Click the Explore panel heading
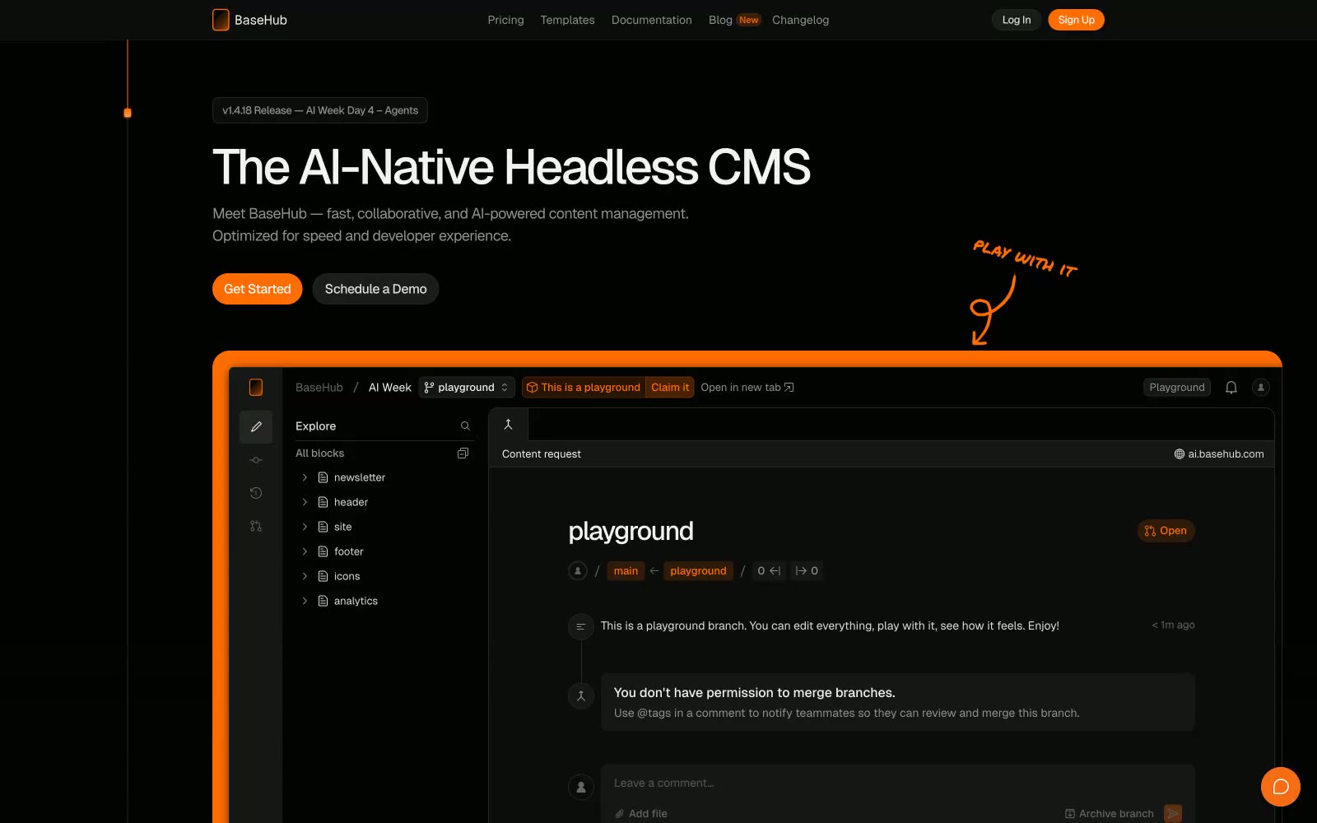 point(315,426)
